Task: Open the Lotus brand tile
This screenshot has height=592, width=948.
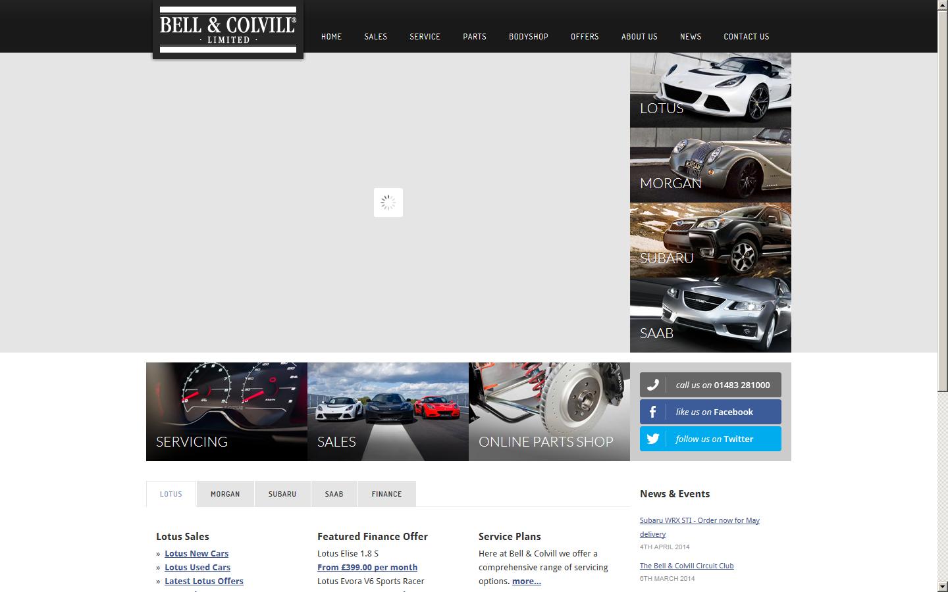Action: pyautogui.click(x=710, y=90)
